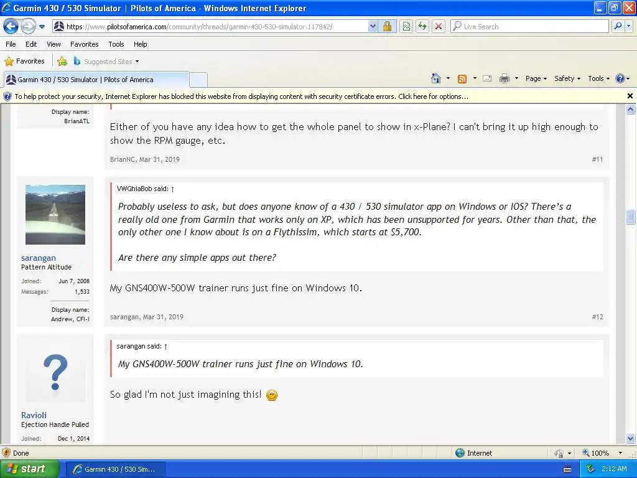Close the security information bar
The height and width of the screenshot is (478, 637).
630,96
